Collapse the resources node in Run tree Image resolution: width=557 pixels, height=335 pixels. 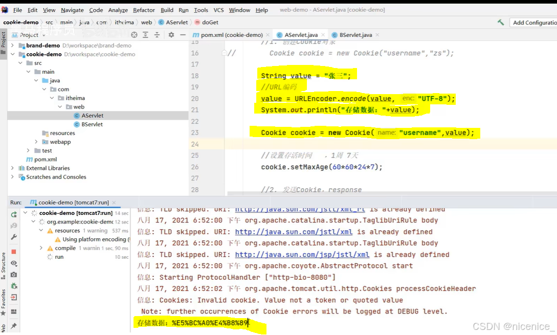pyautogui.click(x=41, y=231)
